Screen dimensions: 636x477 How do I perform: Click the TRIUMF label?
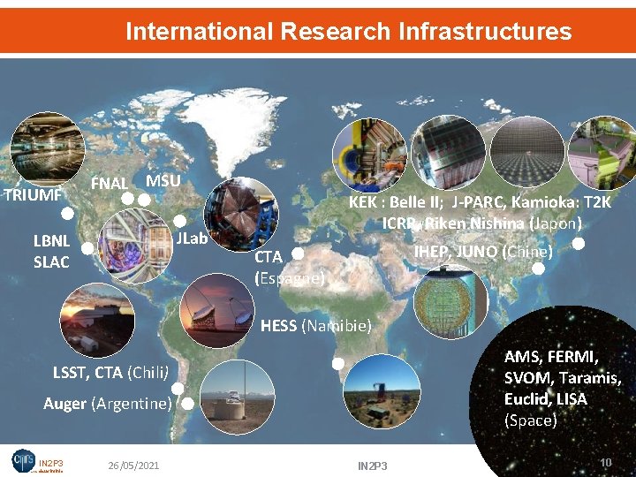(34, 195)
